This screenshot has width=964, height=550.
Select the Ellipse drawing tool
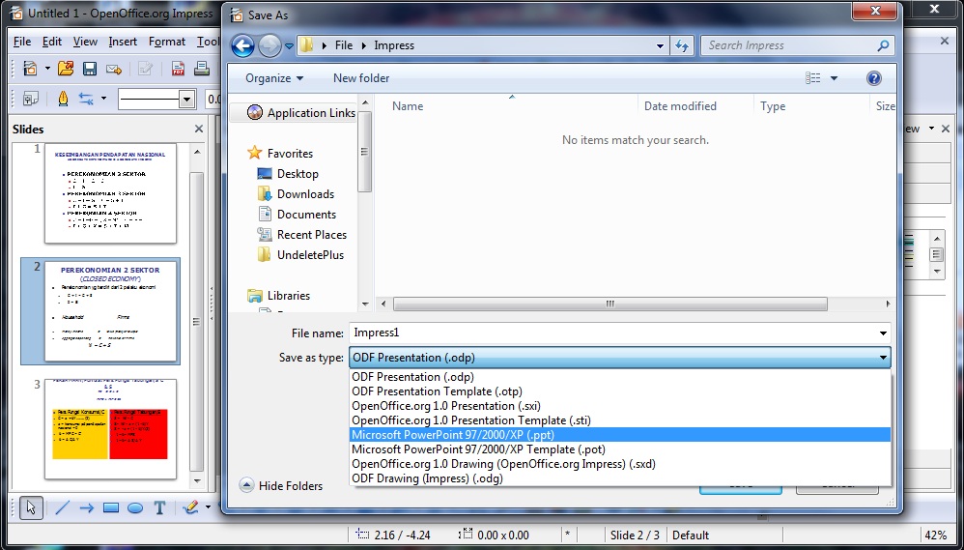coord(135,508)
